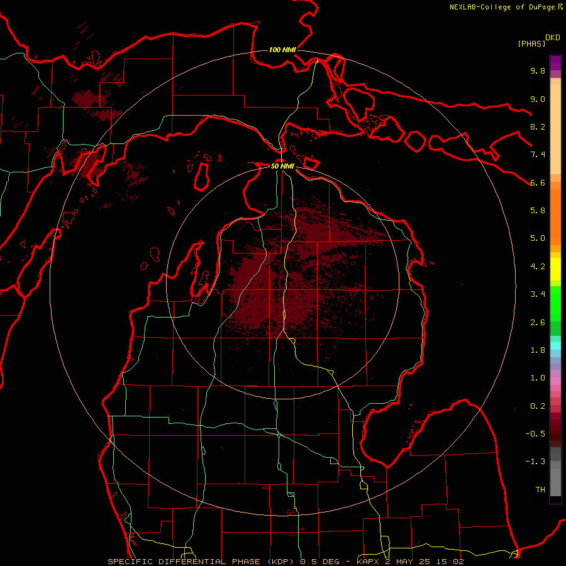Click the 3.4 legend value

(x=538, y=294)
